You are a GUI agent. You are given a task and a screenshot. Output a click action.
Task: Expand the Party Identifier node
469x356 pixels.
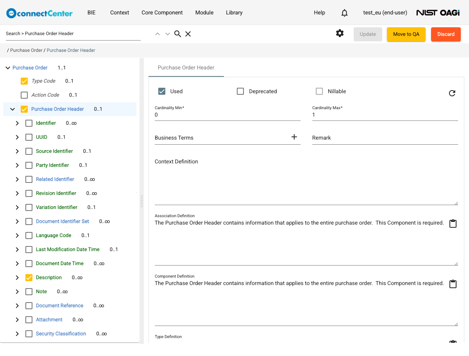pos(17,165)
